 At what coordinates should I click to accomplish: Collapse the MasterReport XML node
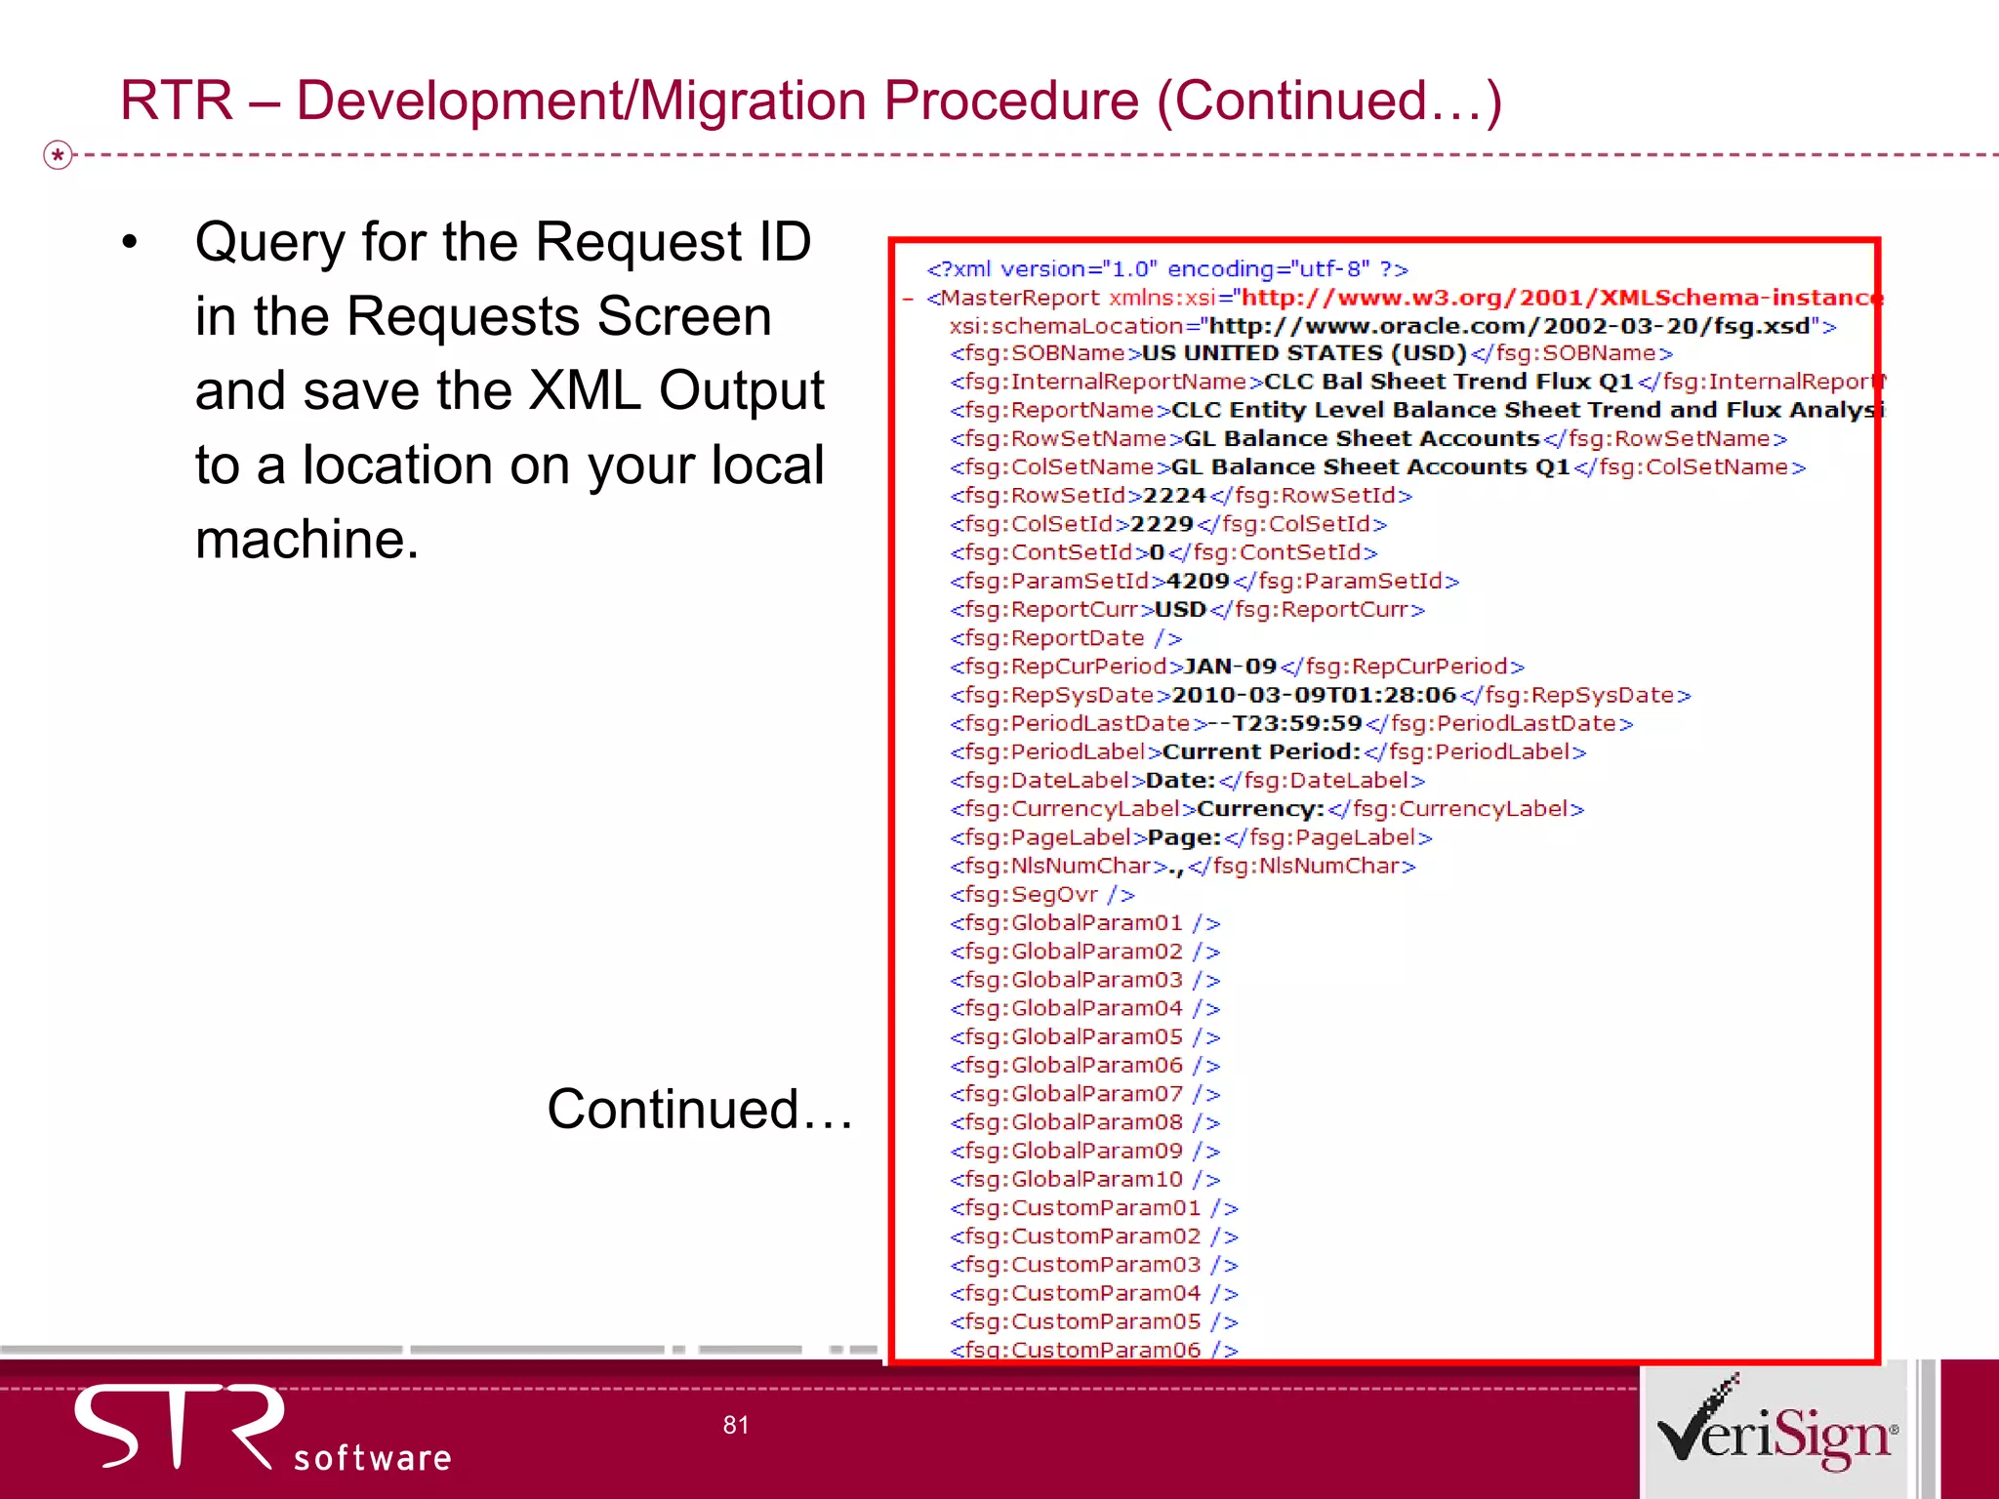tap(909, 299)
